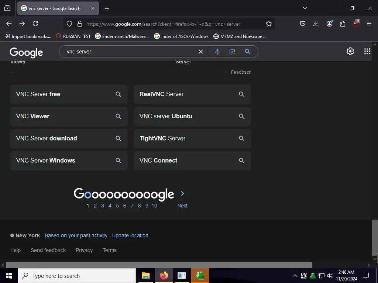This screenshot has height=283, width=378.
Task: Click the arrow after the Goooogle logo
Action: pyautogui.click(x=182, y=193)
